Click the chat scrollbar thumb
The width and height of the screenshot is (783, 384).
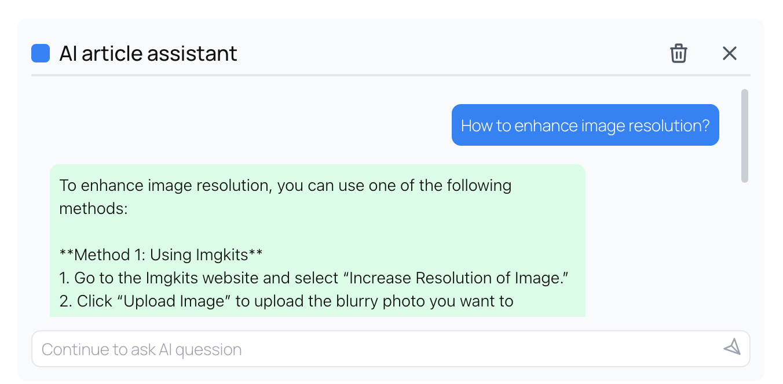point(744,135)
